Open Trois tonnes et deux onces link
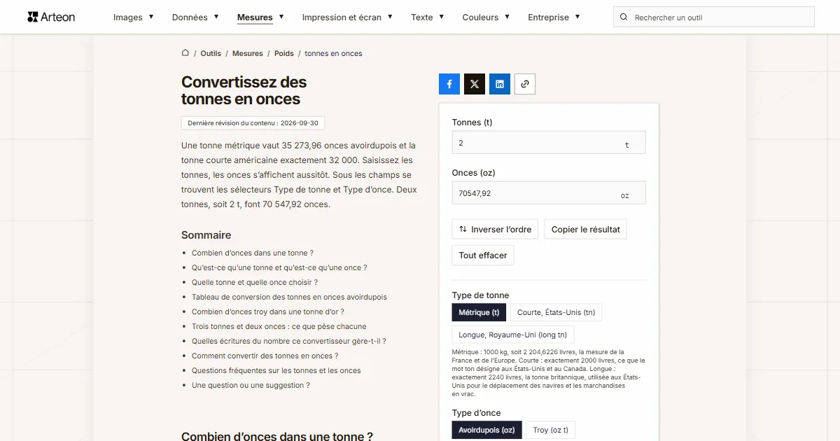The height and width of the screenshot is (441, 840). (279, 326)
